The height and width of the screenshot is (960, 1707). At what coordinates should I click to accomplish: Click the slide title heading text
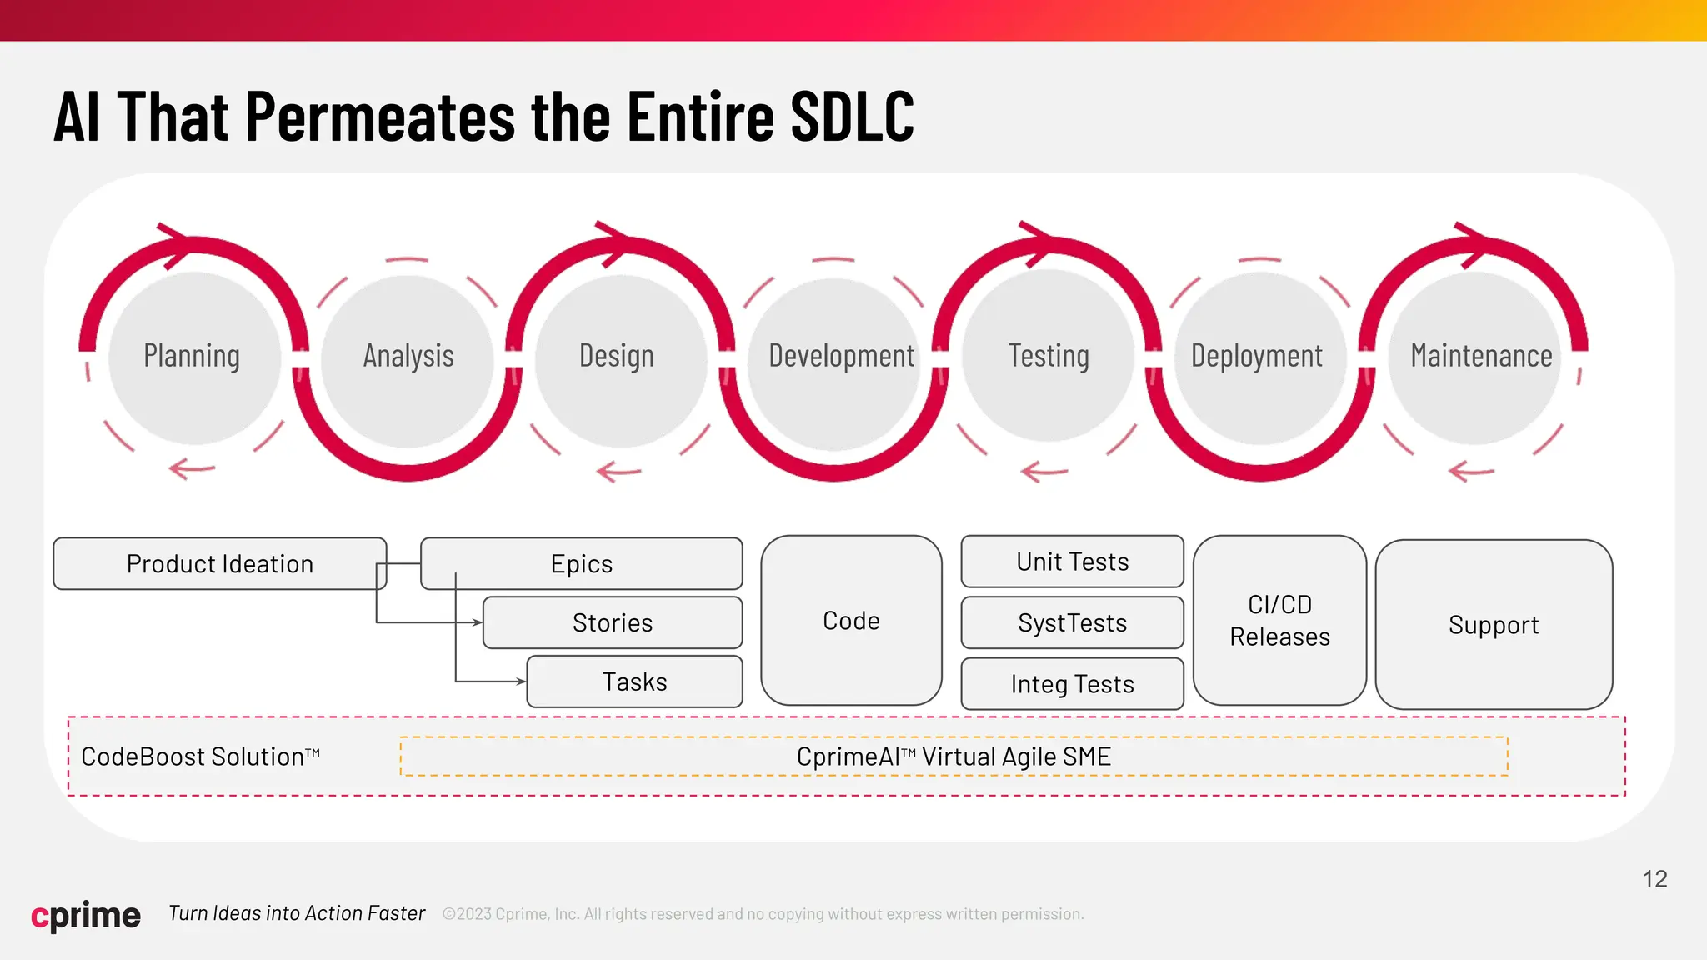tap(483, 117)
